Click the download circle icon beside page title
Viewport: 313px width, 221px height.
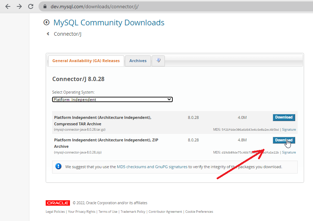[x=46, y=22]
